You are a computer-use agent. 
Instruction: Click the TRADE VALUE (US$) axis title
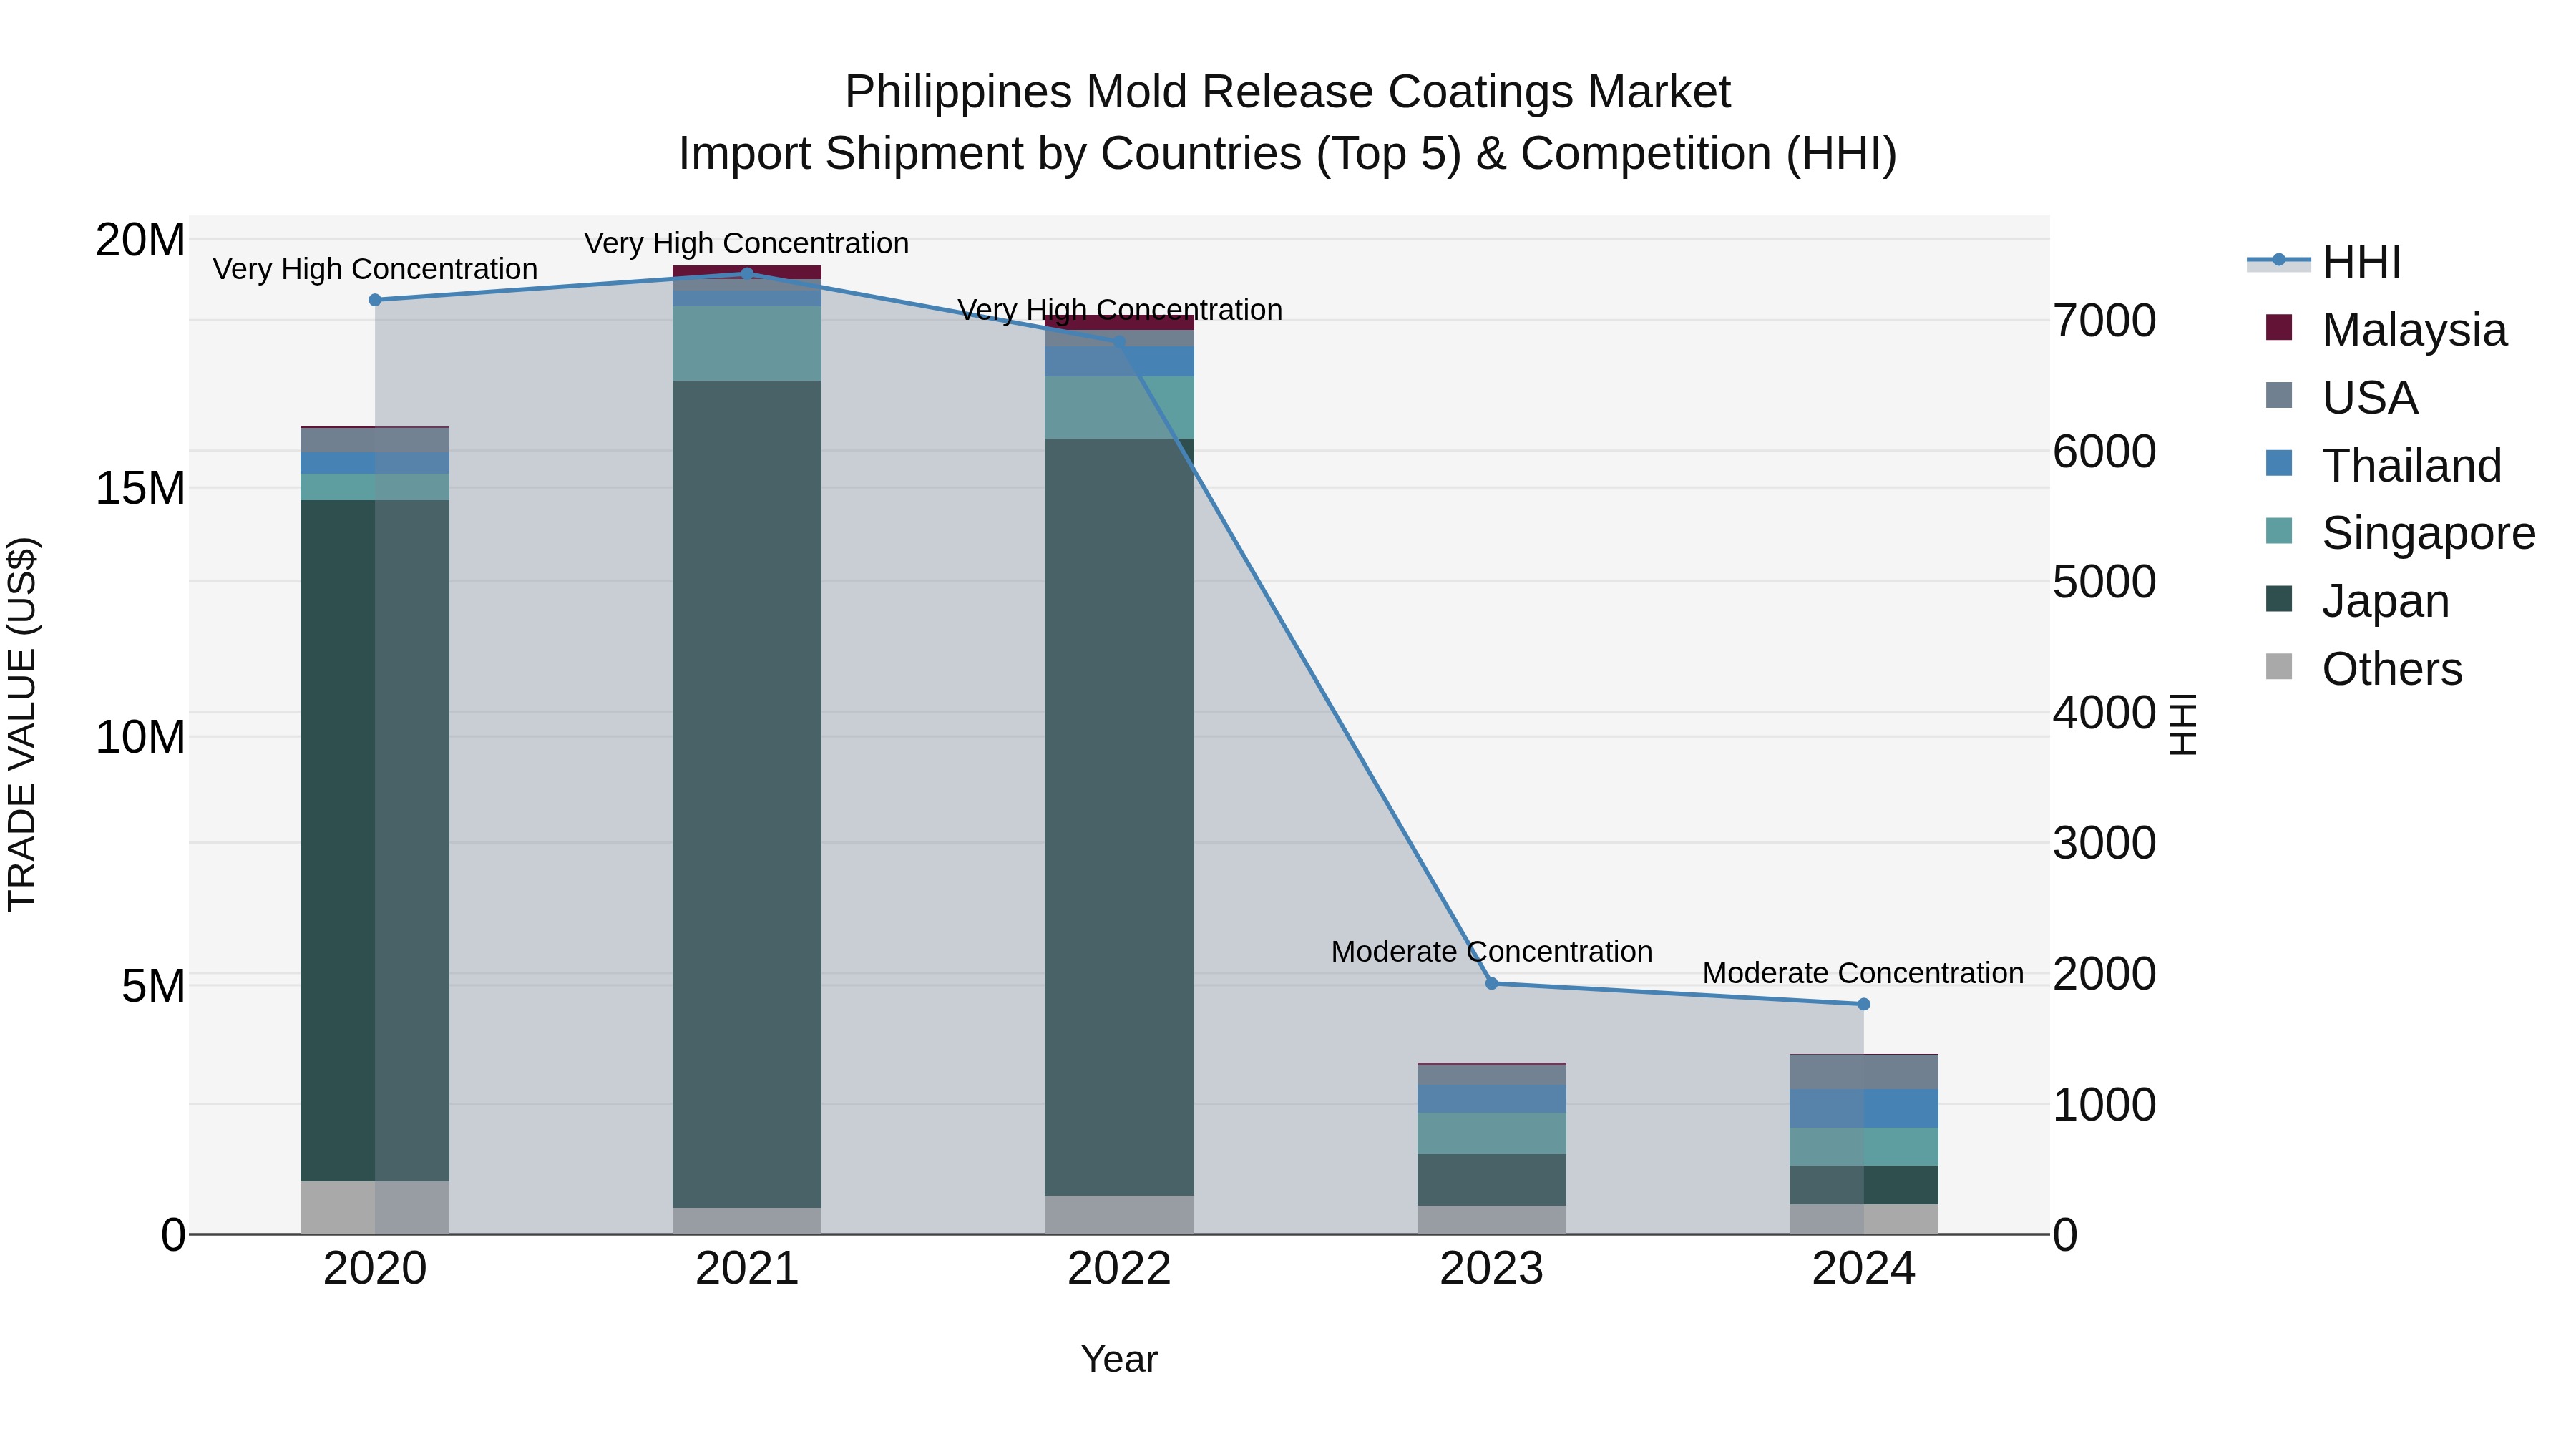pos(22,724)
